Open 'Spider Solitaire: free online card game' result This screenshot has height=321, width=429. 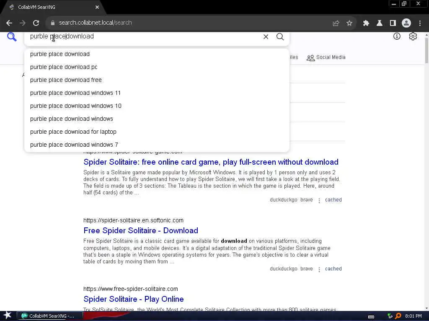click(x=211, y=162)
